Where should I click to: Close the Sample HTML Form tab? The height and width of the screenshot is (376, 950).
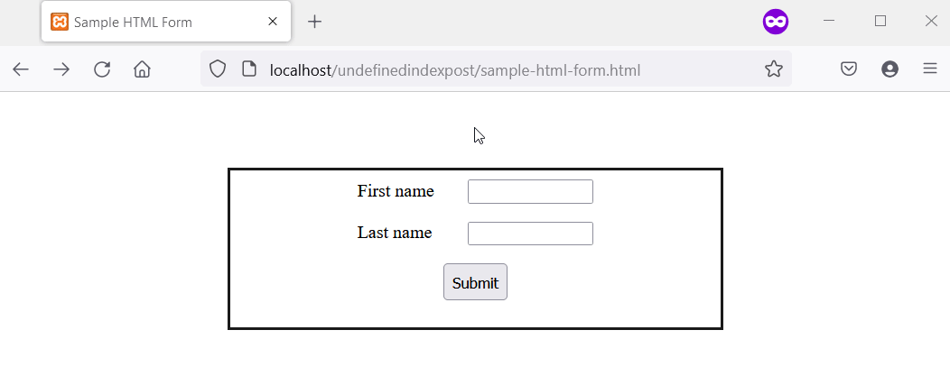[x=273, y=22]
